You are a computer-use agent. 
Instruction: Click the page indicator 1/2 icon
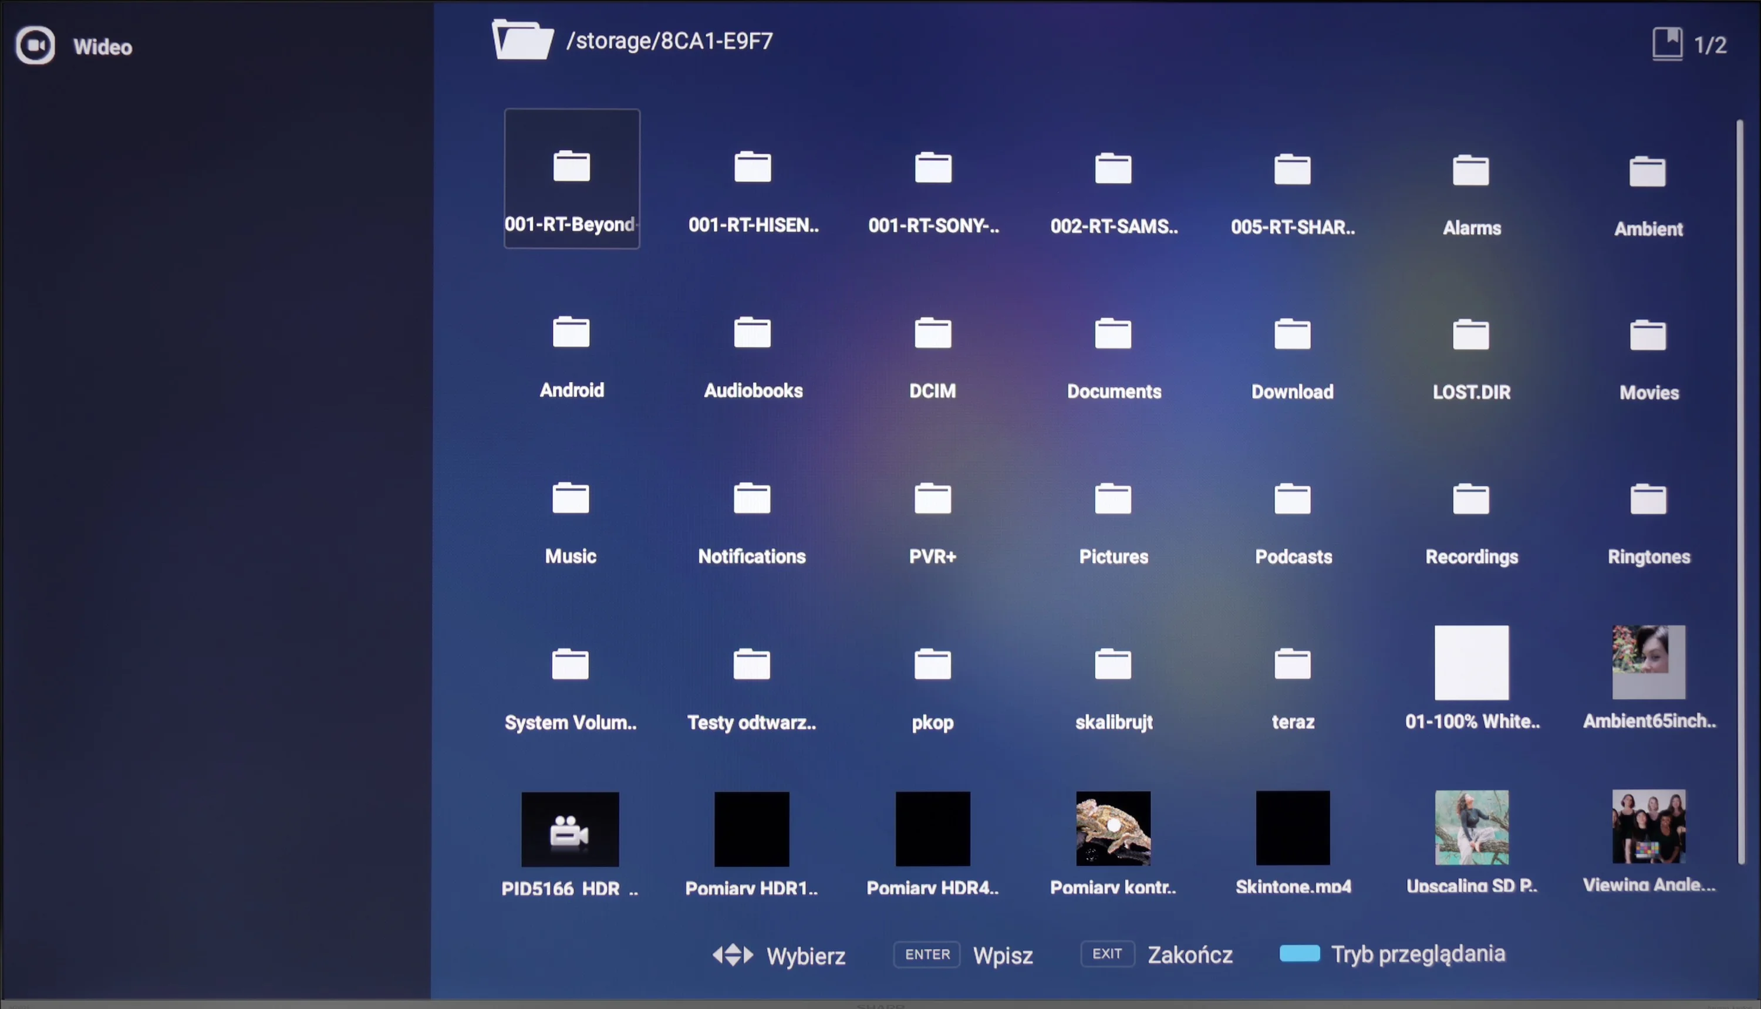1666,45
